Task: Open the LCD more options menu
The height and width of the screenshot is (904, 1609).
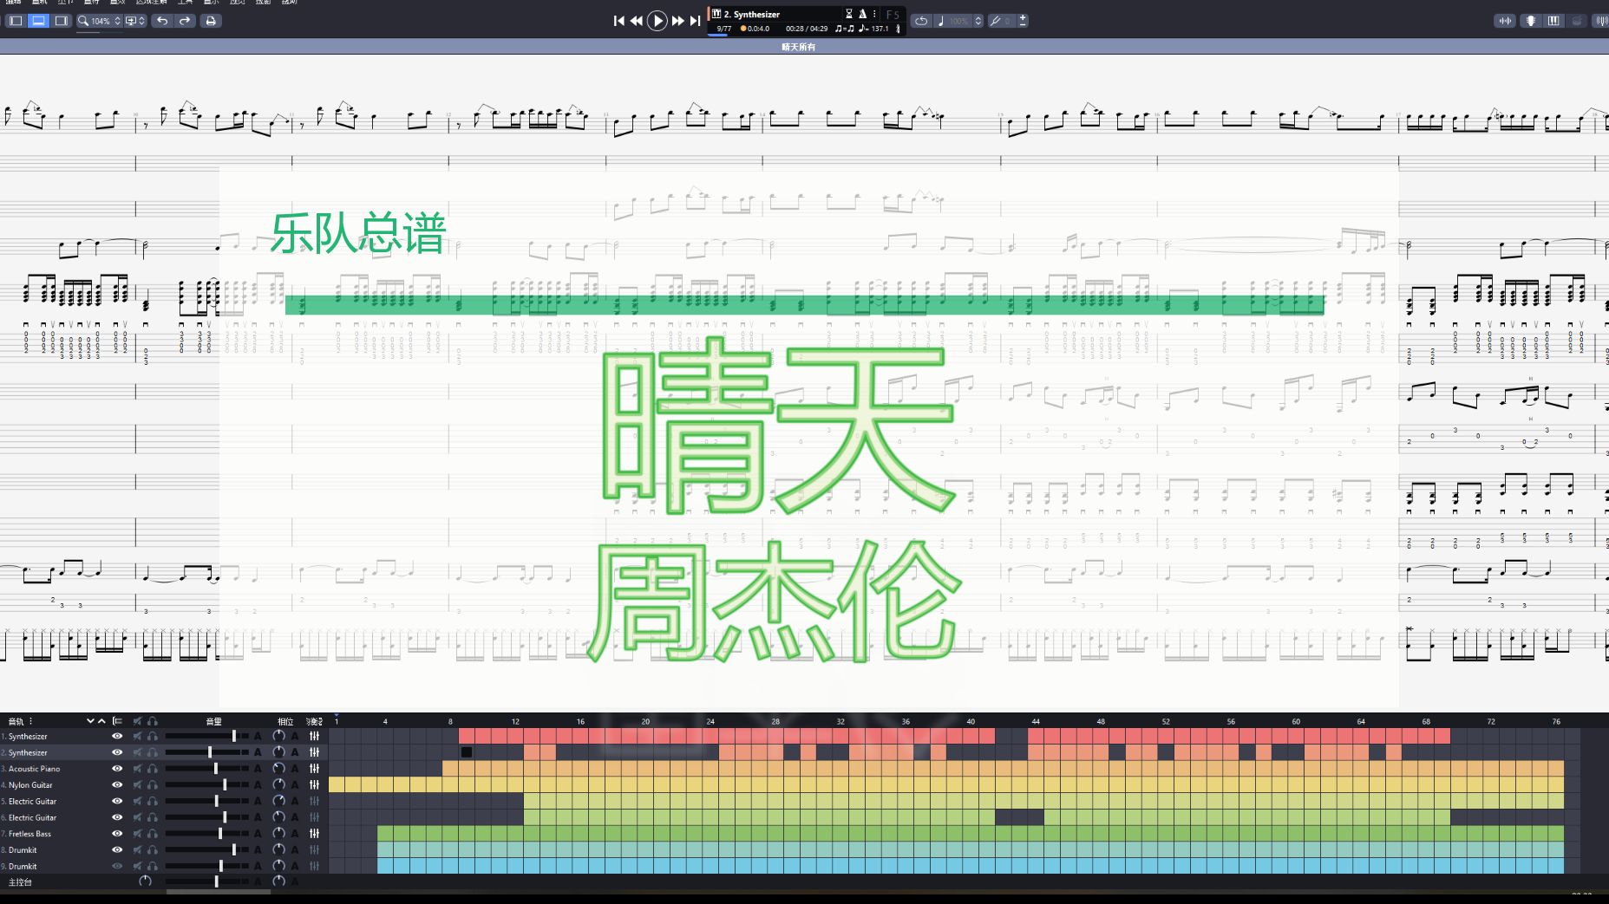Action: click(x=873, y=14)
